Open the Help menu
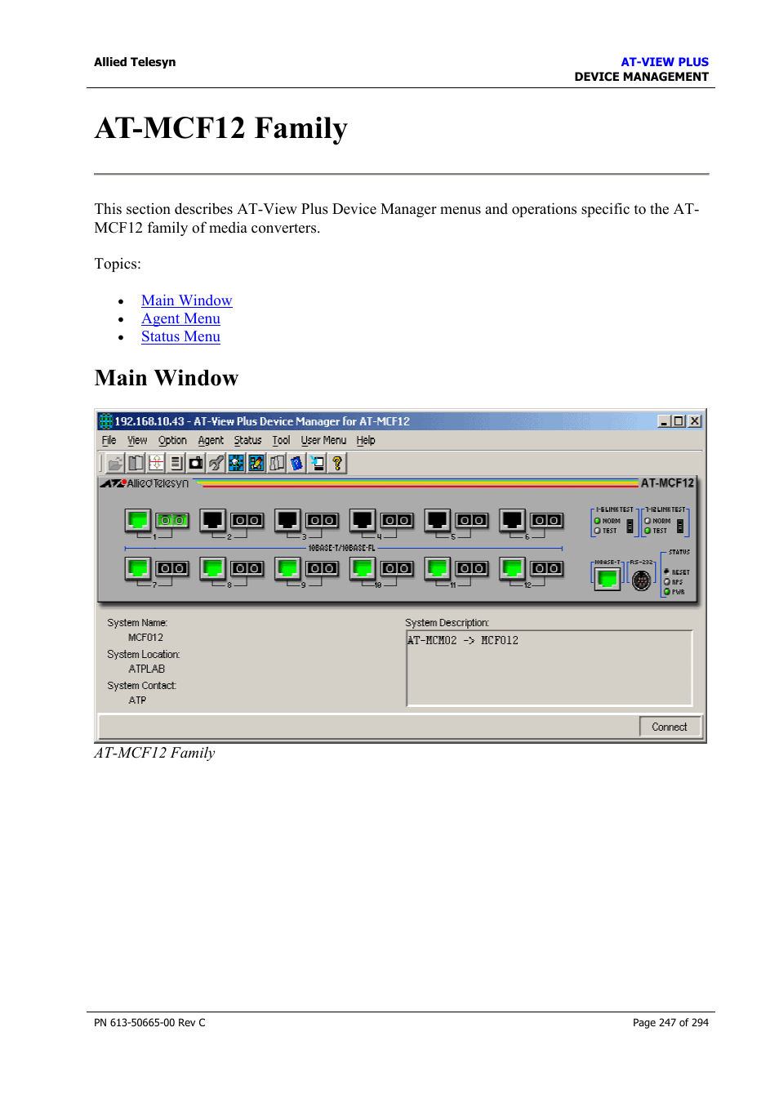The image size is (779, 1103). (366, 440)
